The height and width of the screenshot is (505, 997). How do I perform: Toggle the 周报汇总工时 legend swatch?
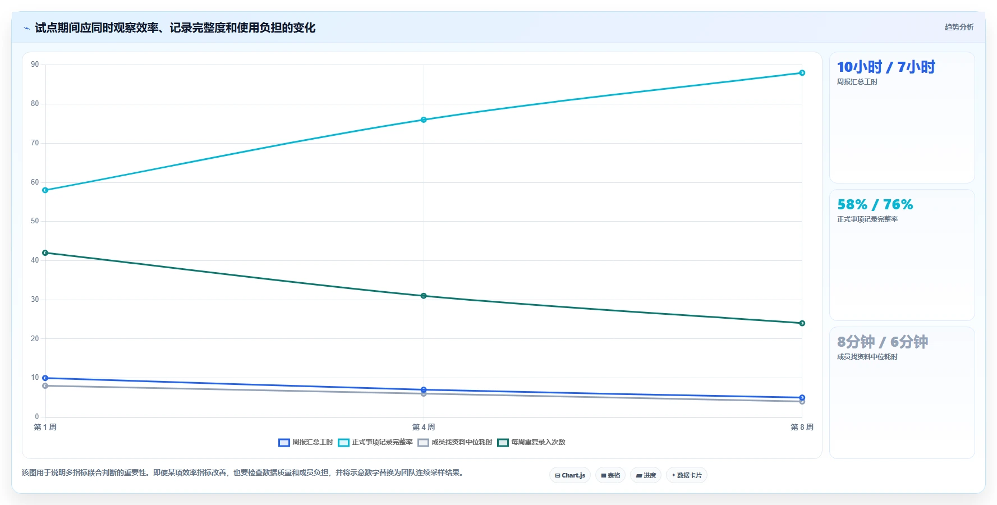point(284,442)
